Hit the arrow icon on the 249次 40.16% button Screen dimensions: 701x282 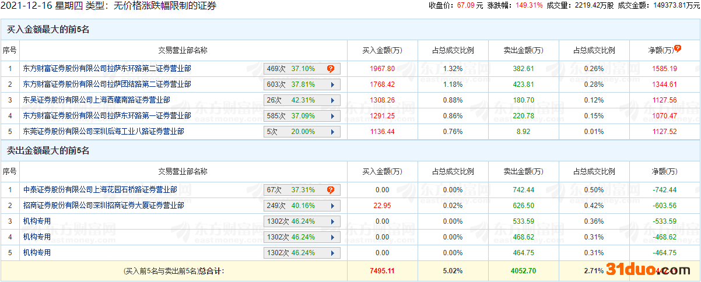tap(331, 206)
